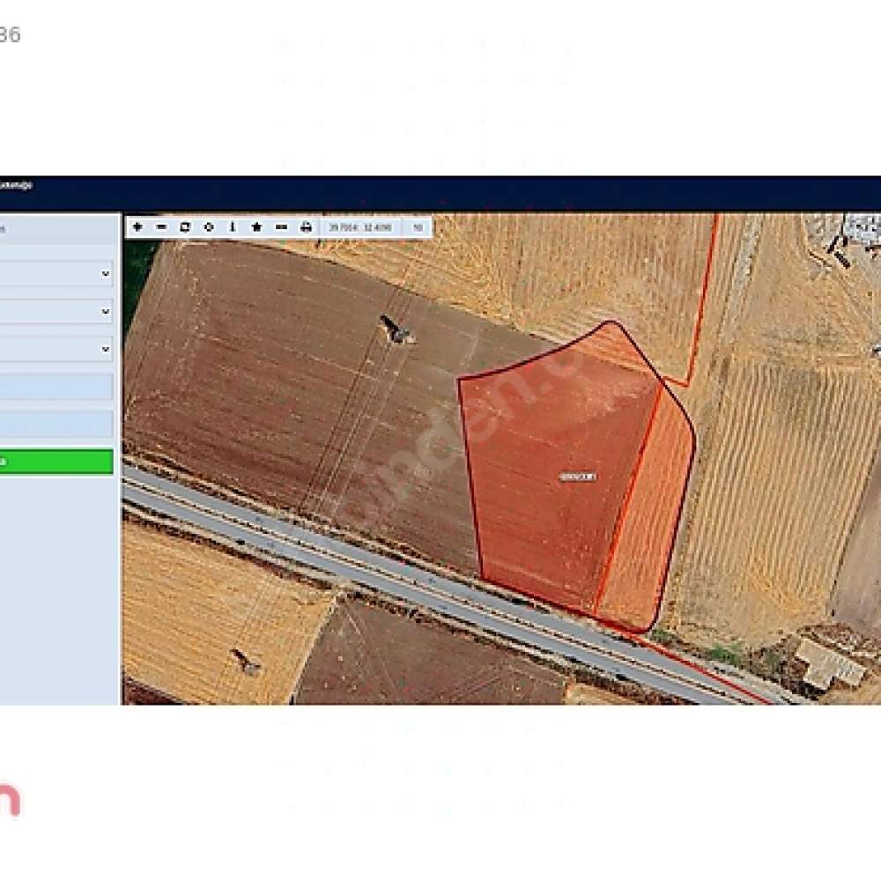
Task: Click the title in the dark header bar
Action: point(16,185)
